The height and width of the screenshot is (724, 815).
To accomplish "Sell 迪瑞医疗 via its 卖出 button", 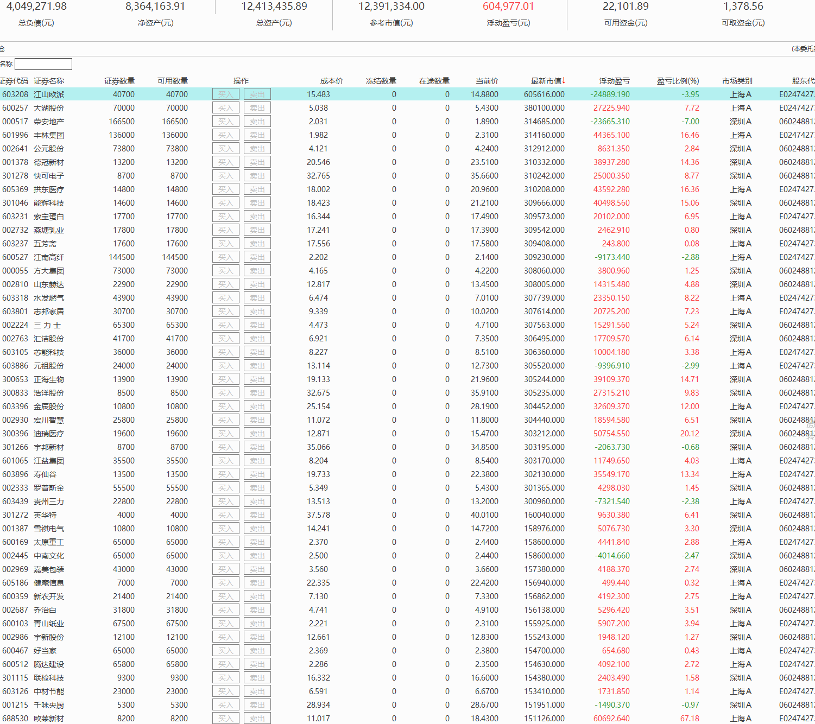I will (257, 434).
